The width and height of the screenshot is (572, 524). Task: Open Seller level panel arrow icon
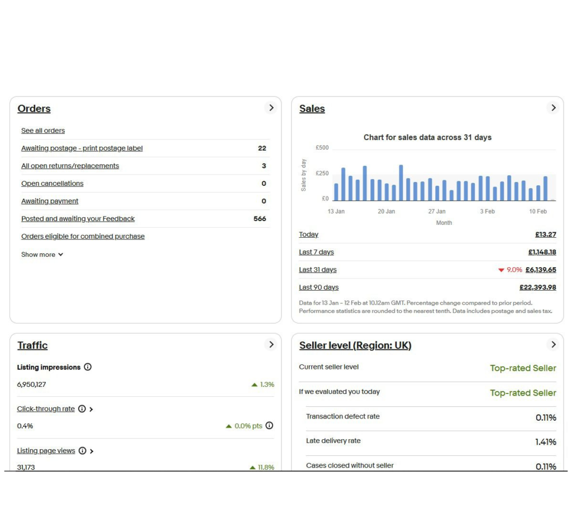553,345
